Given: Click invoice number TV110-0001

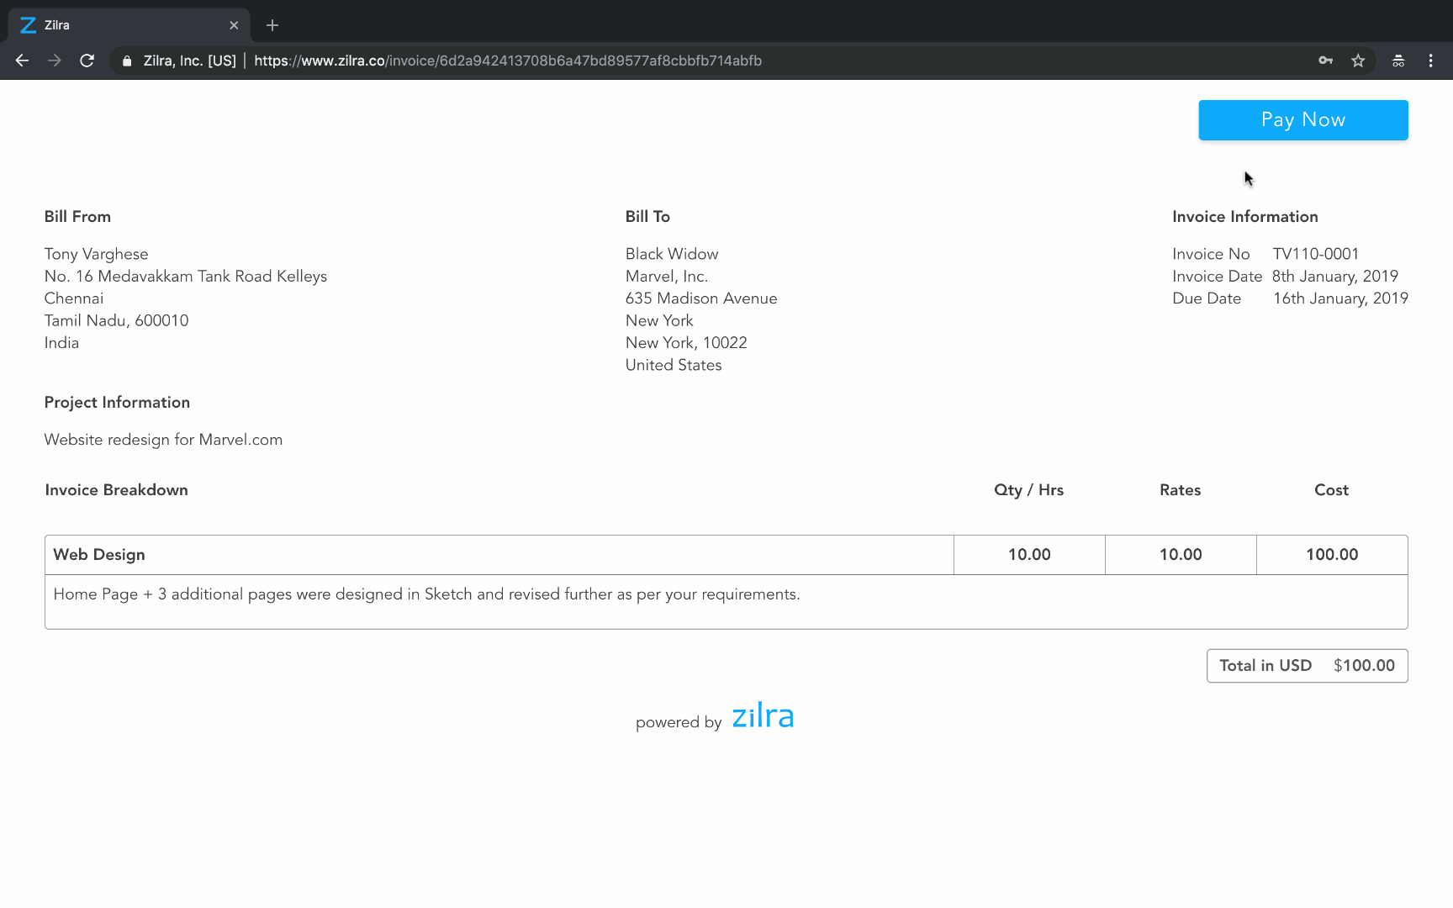Looking at the screenshot, I should 1316,254.
